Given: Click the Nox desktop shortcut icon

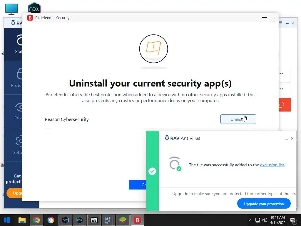Looking at the screenshot, I should (34, 8).
